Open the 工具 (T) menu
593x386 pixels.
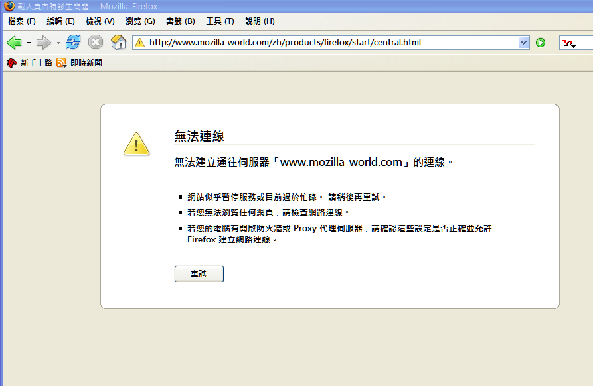[x=220, y=21]
